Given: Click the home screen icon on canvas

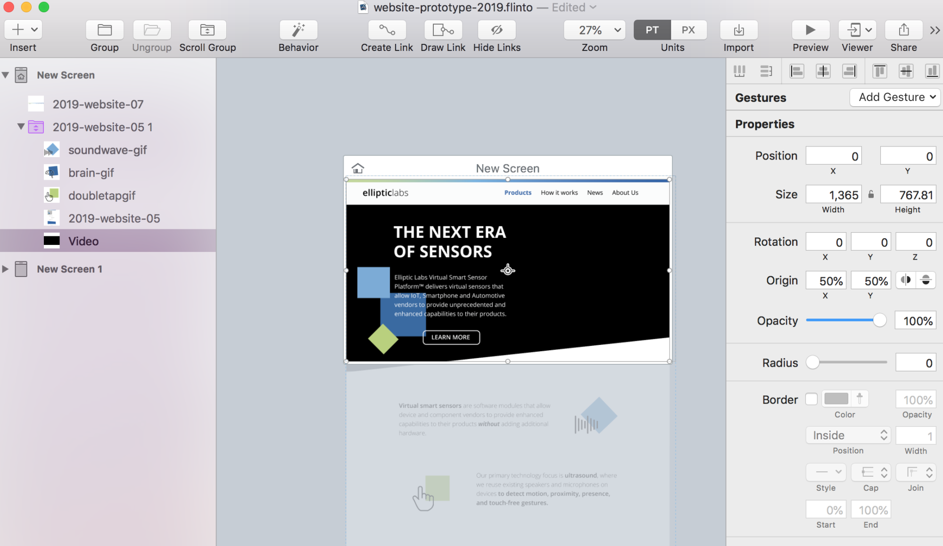Looking at the screenshot, I should [x=358, y=168].
